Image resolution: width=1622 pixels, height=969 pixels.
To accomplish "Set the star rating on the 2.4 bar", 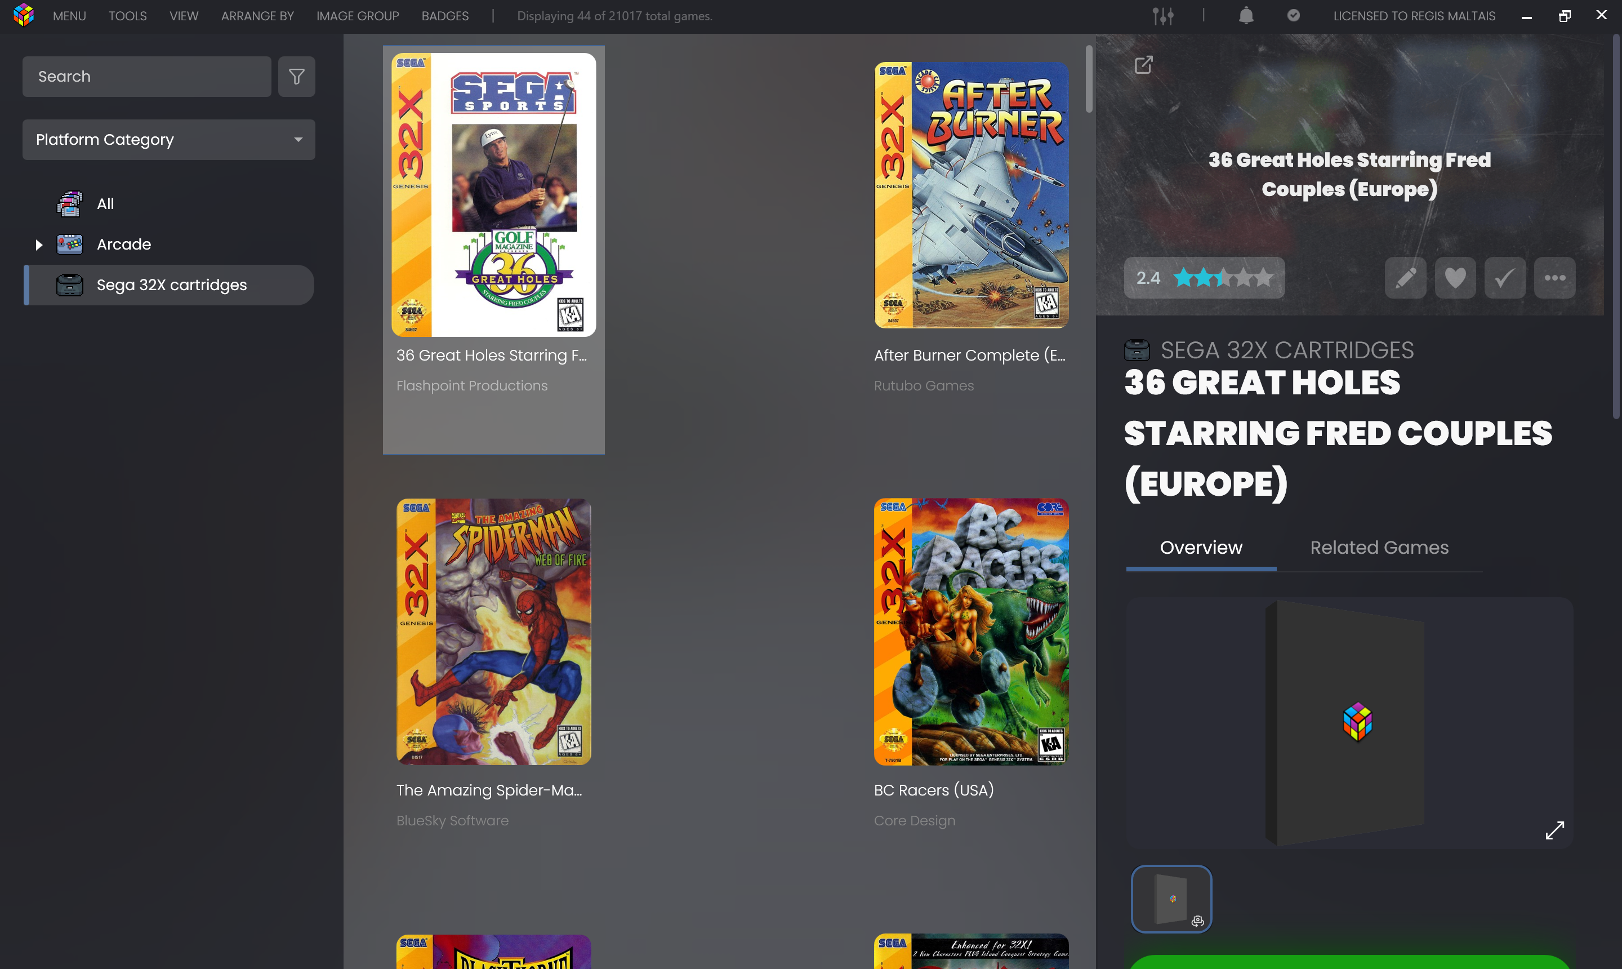I will tap(1223, 278).
